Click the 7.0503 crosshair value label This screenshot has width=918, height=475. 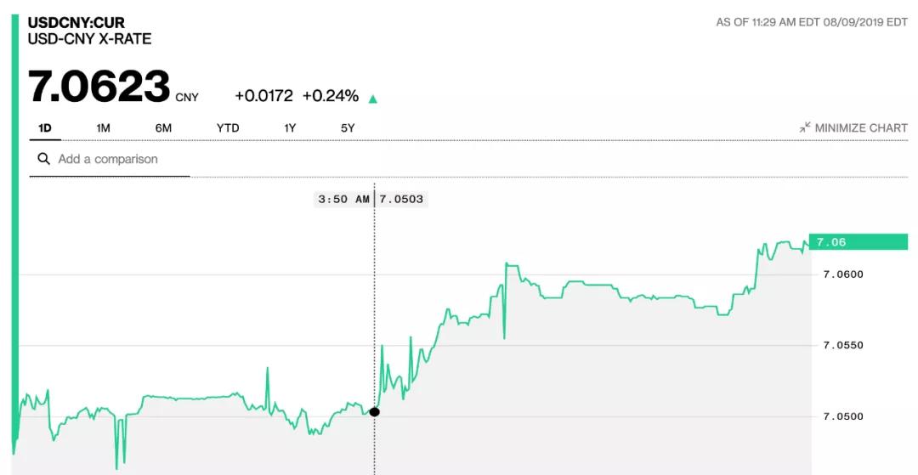click(x=401, y=199)
